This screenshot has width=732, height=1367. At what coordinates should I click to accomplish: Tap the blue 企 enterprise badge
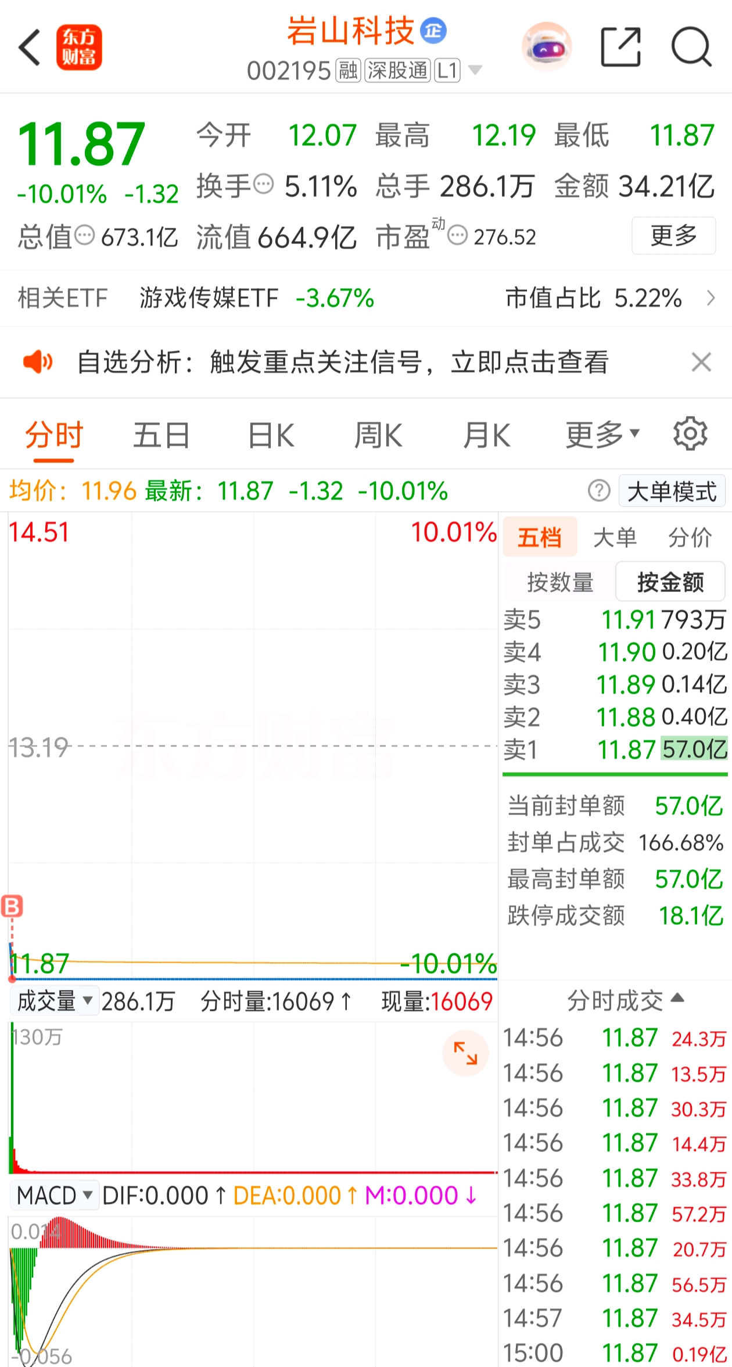coord(433,31)
